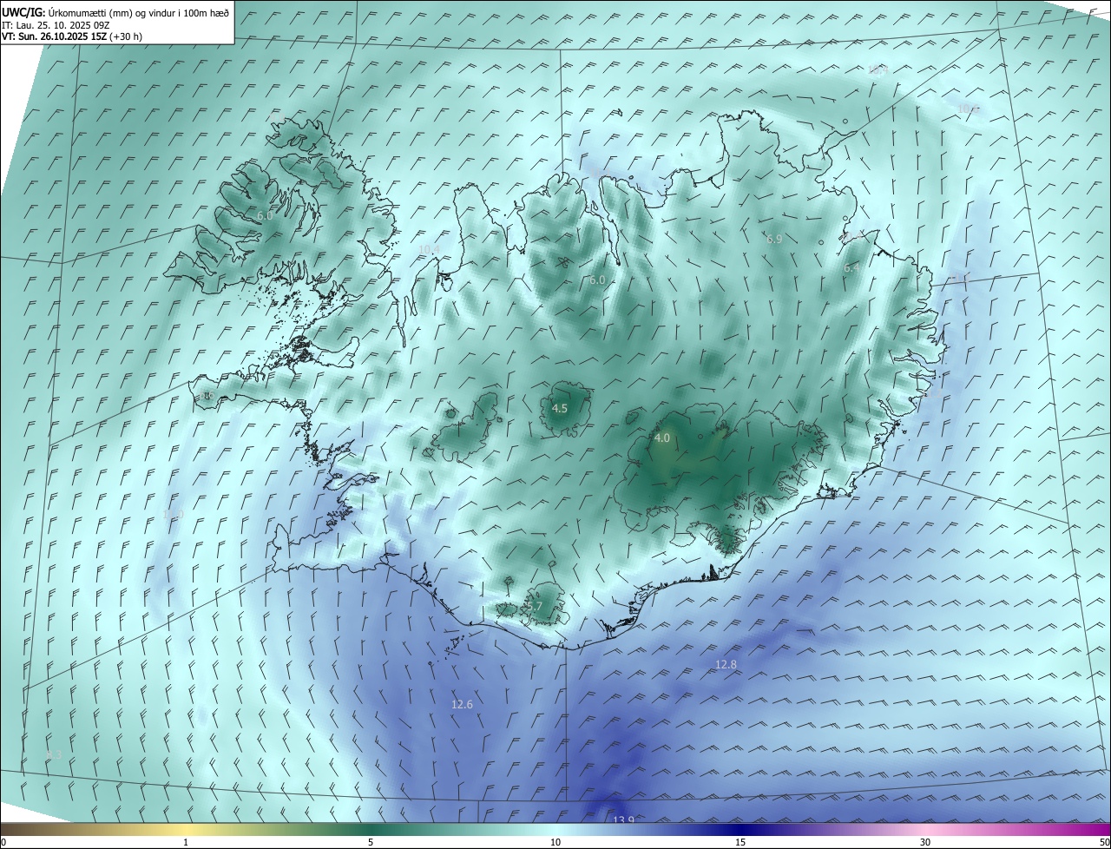
Task: Click the 10.6 value in the far northeast sea
Action: pyautogui.click(x=968, y=109)
